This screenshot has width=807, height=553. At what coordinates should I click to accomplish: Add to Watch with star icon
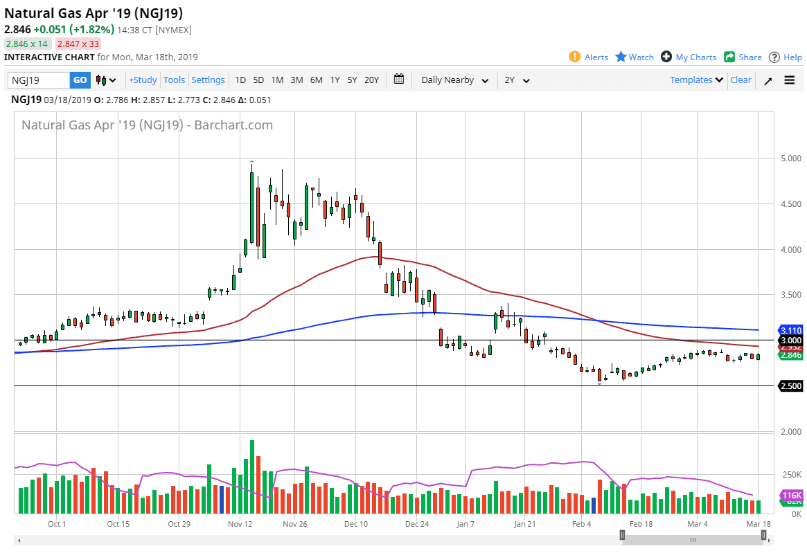point(621,57)
